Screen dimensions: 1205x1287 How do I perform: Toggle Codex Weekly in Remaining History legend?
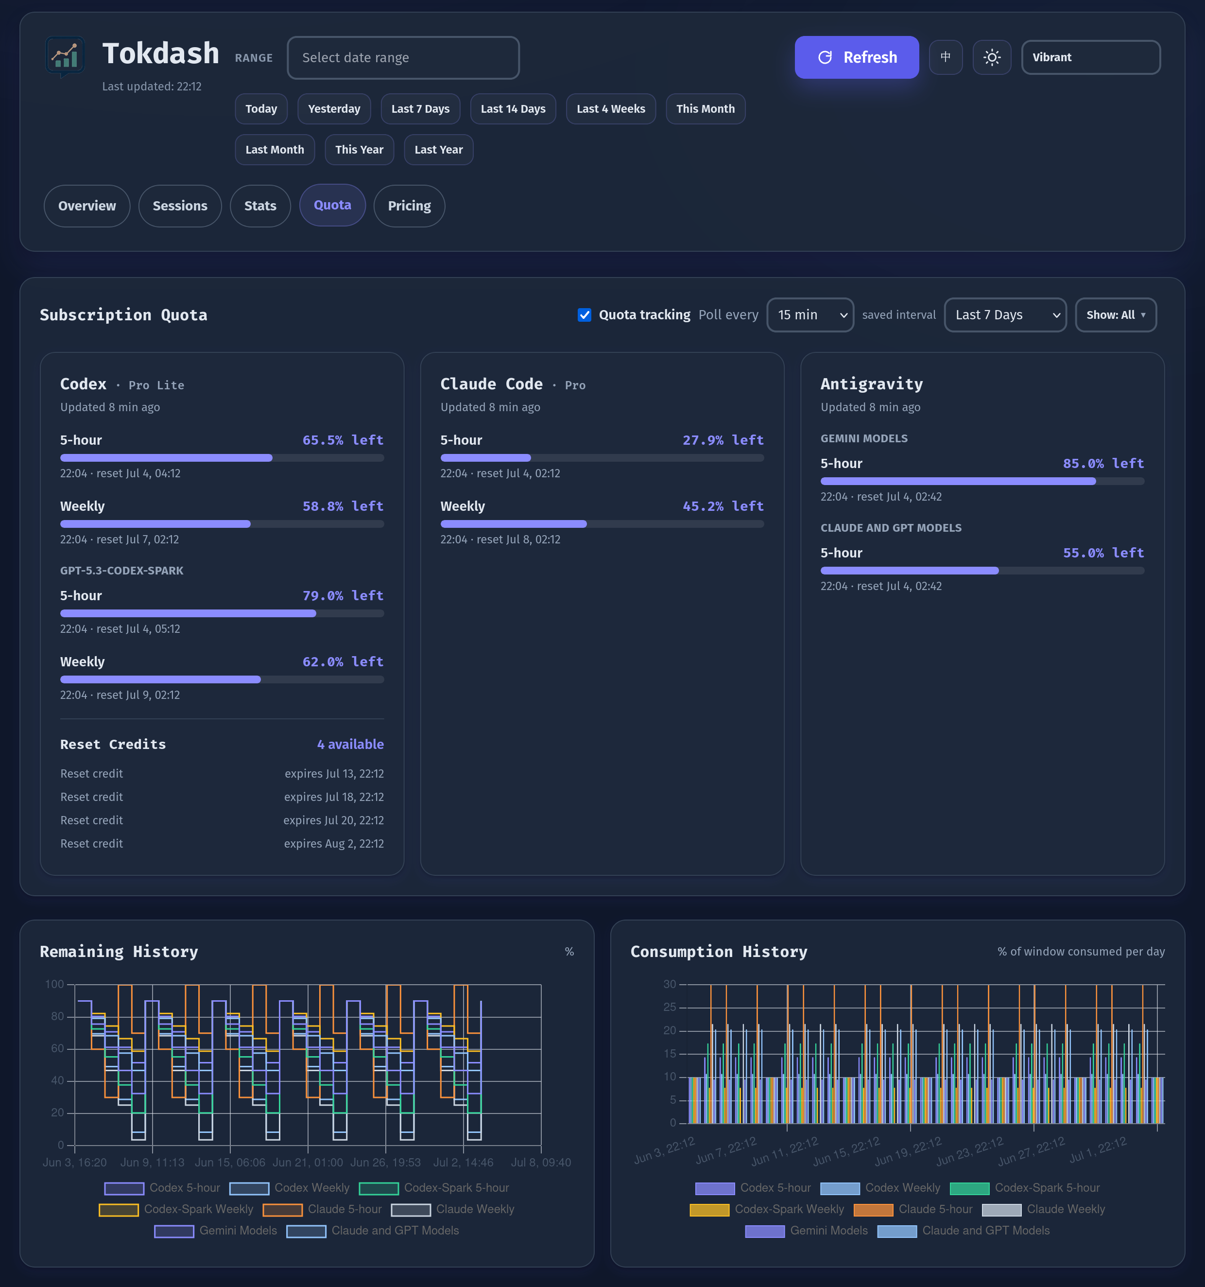(x=289, y=1188)
